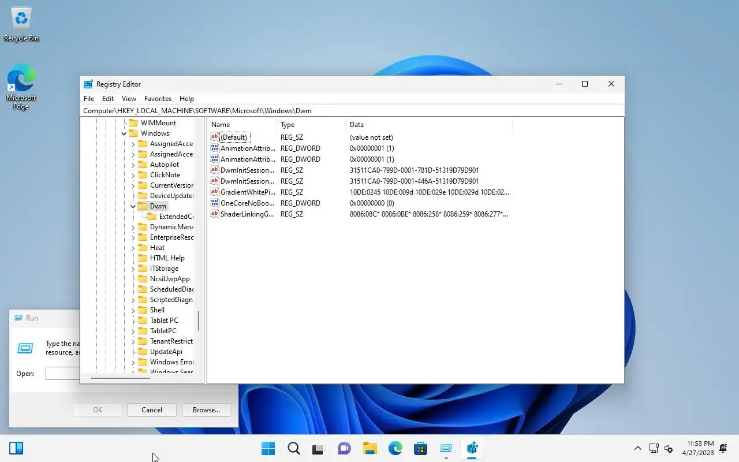The image size is (739, 462).
Task: Expand the Autopilot tree node
Action: (133, 165)
